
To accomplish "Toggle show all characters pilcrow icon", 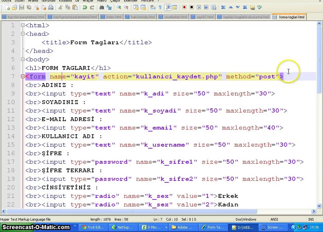I will click(160, 8).
